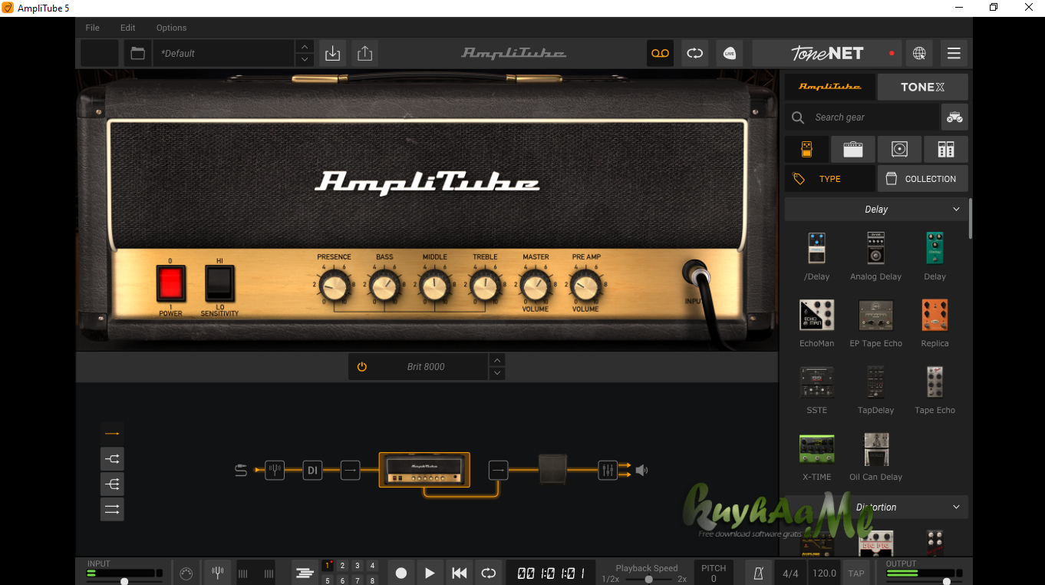Click the 120.0 tempo value
Screen dimensions: 1045x585
(824, 573)
